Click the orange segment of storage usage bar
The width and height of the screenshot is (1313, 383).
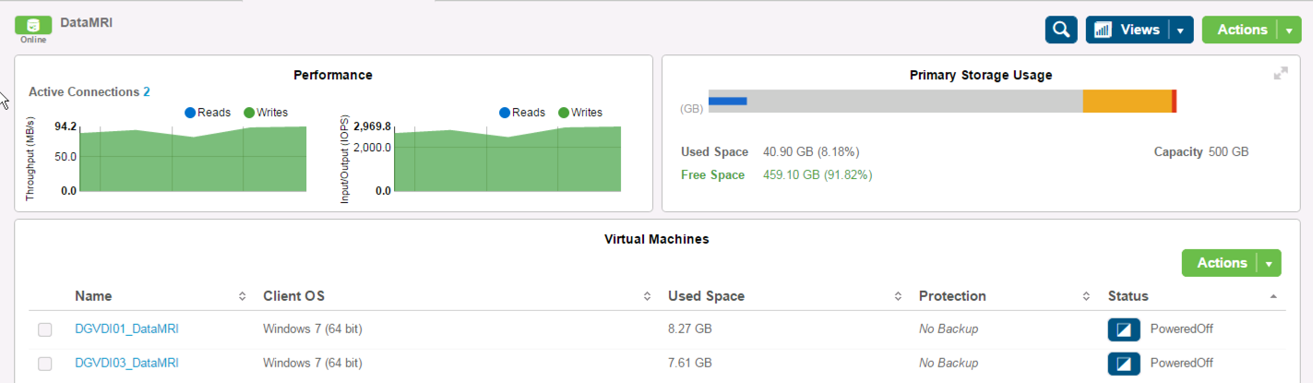(1127, 102)
